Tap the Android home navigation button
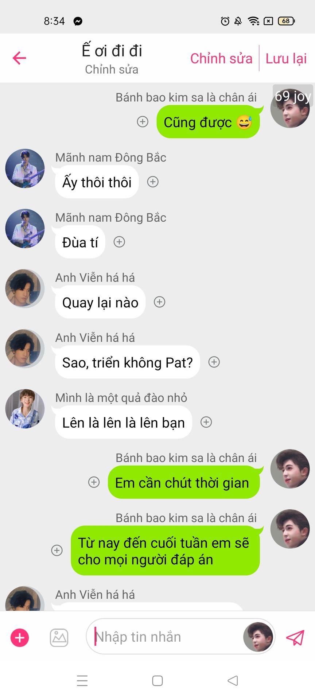Viewport: 315px width, 700px height. click(157, 681)
